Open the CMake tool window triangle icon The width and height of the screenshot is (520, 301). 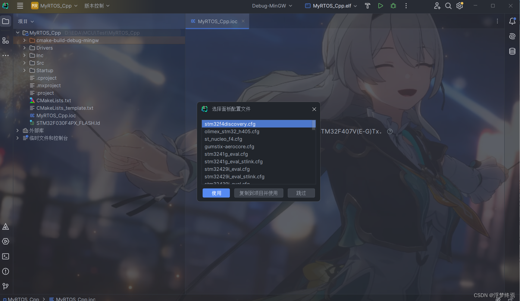(x=5, y=227)
